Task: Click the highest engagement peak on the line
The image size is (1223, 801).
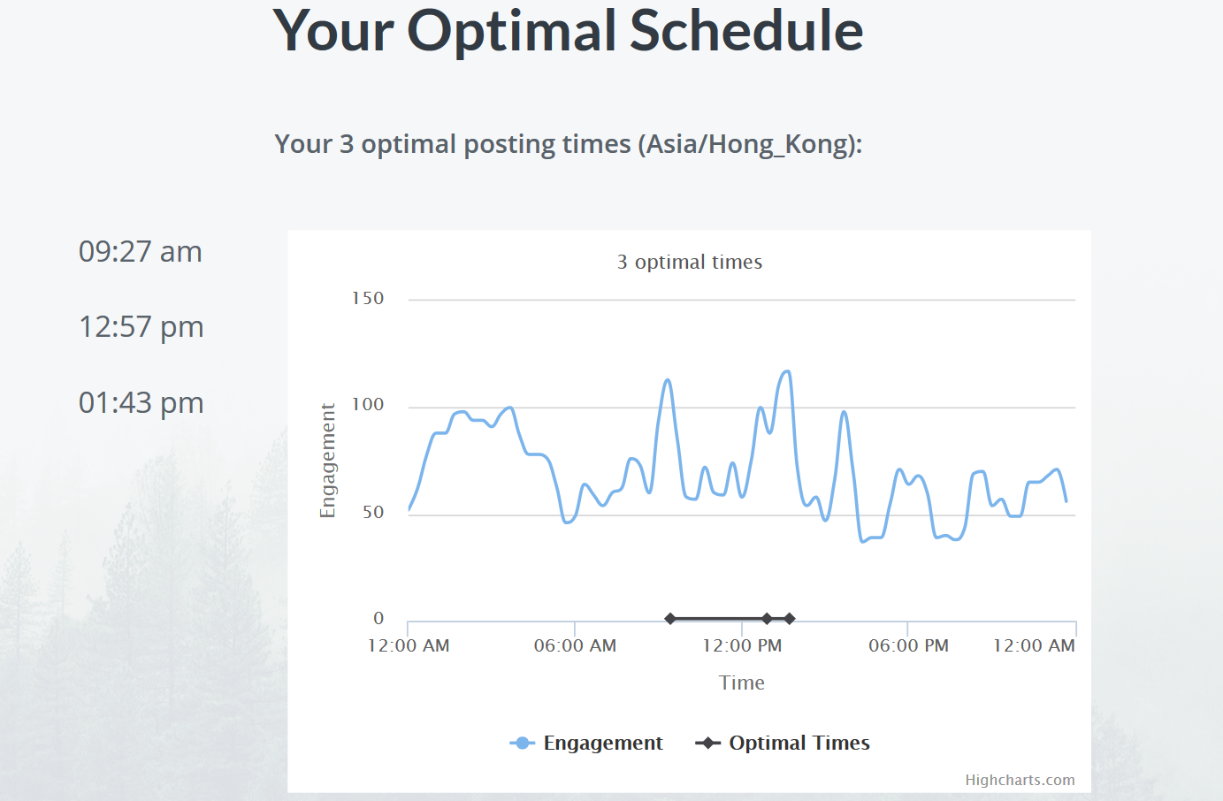Action: click(786, 371)
